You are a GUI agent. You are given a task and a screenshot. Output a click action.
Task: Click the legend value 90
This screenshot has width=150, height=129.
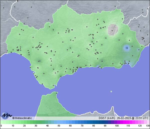(105, 126)
